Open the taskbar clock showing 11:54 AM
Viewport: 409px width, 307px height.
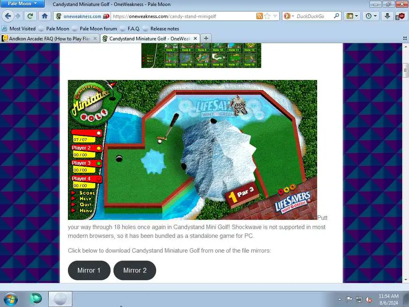point(389,299)
